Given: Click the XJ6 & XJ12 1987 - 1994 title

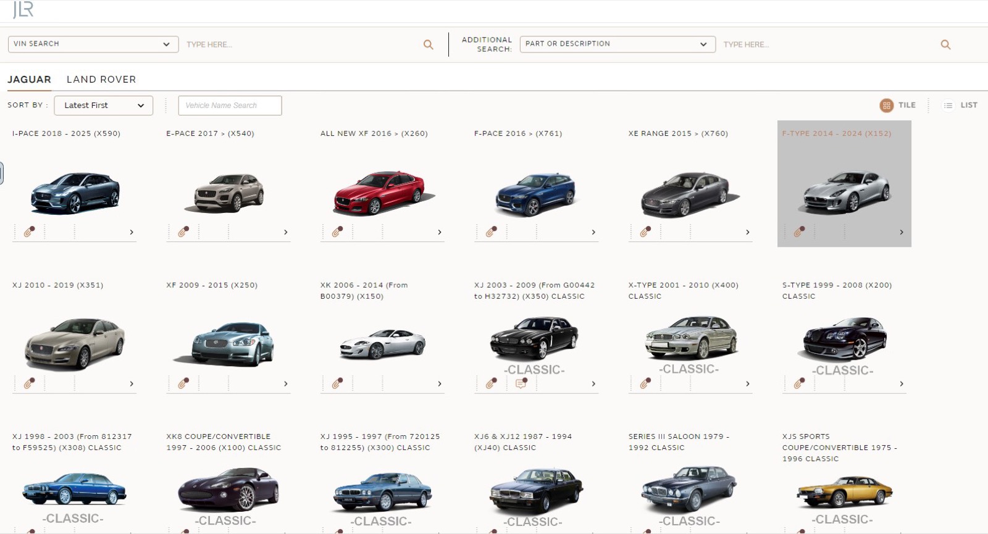Looking at the screenshot, I should [x=523, y=442].
